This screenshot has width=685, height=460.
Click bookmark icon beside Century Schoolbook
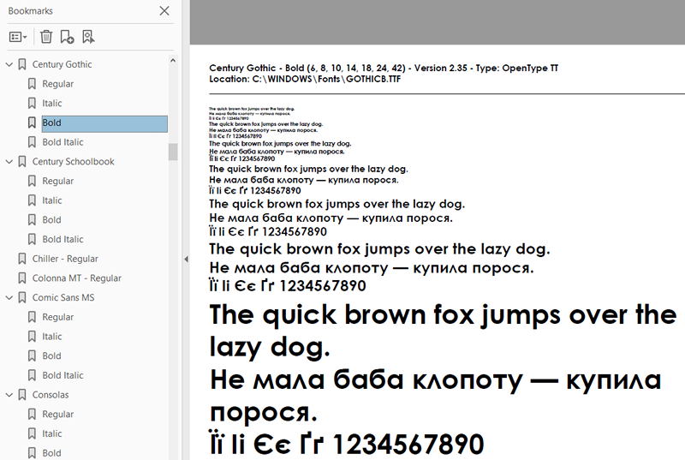22,162
